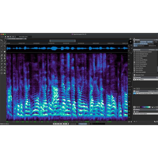This screenshot has height=158, width=158.
Task: Select the time range selection tool
Action: click(5, 40)
